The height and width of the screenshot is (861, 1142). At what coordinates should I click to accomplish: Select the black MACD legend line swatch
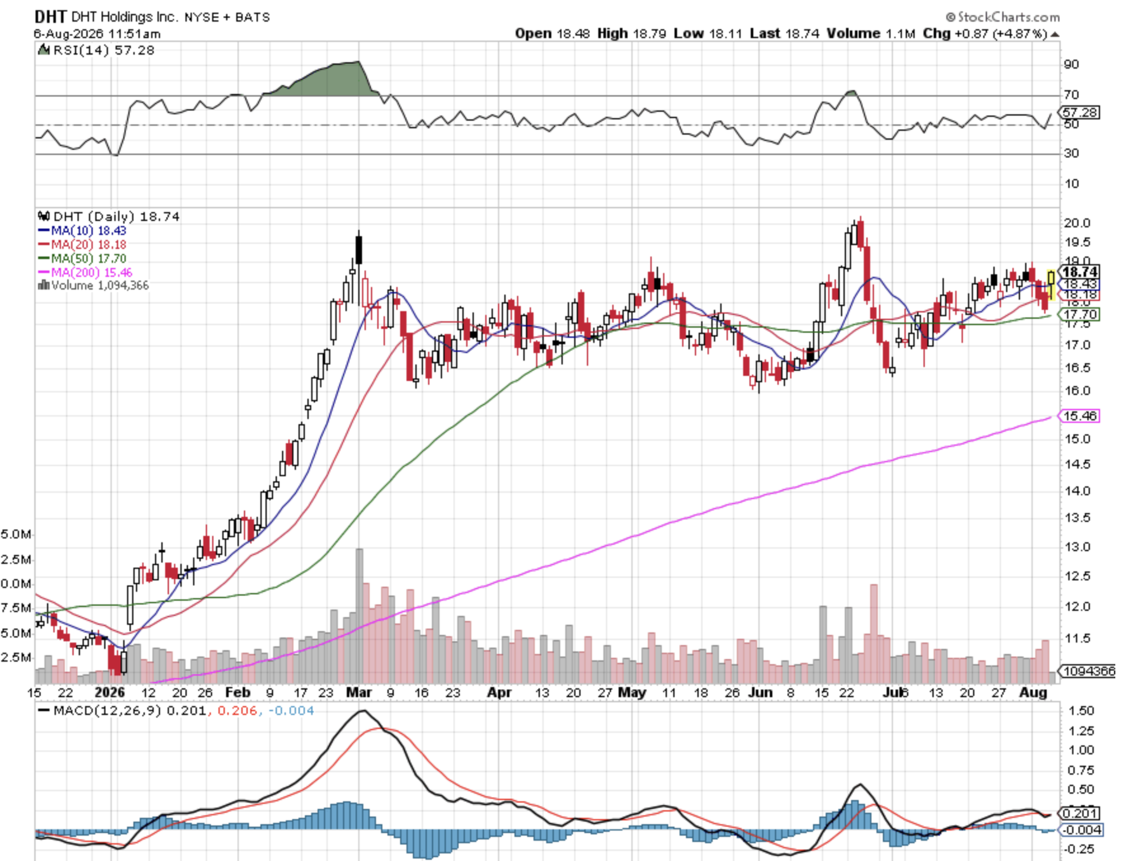coord(44,711)
